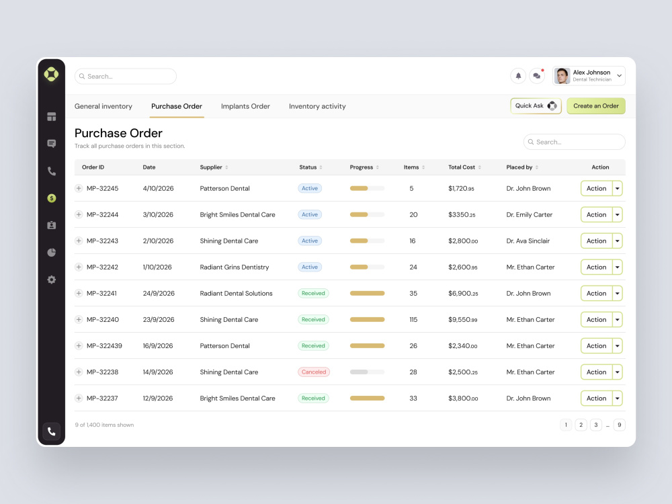672x504 pixels.
Task: Click Action button for order MP-32243
Action: tap(596, 241)
